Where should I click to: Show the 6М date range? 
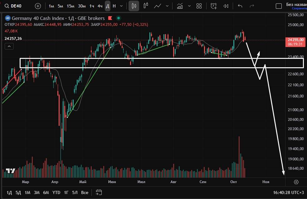click(46, 192)
